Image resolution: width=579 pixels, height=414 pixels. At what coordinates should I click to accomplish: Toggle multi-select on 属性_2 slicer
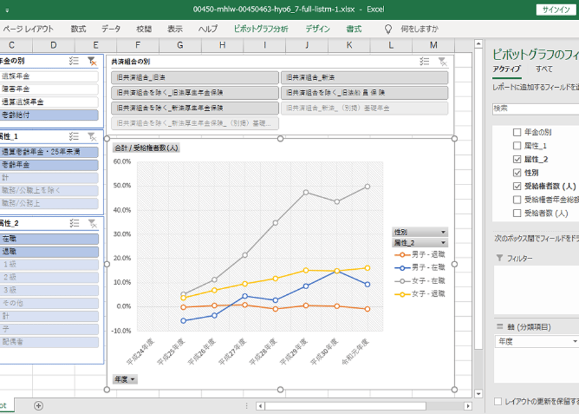[x=74, y=223]
